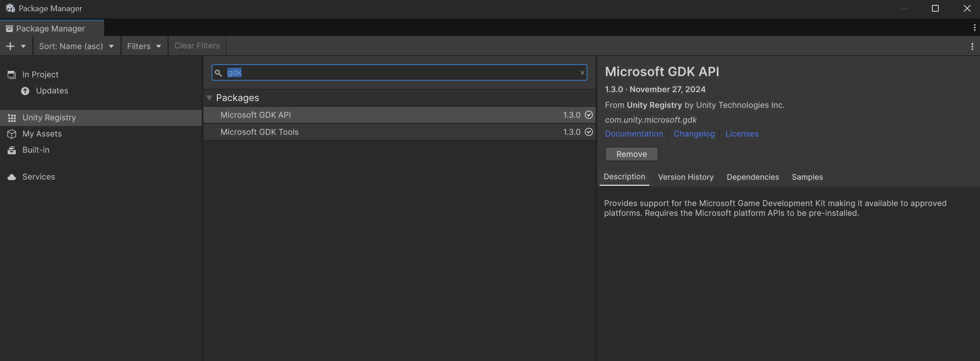980x361 pixels.
Task: Clear the search field with x
Action: click(x=583, y=73)
